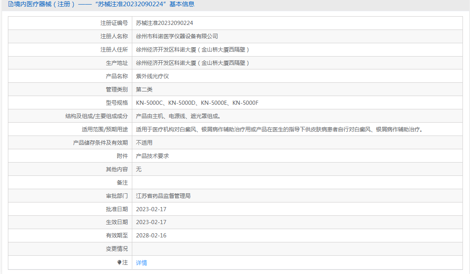The image size is (470, 274).
Task: Click the 变更情况 label
Action: [x=116, y=249]
